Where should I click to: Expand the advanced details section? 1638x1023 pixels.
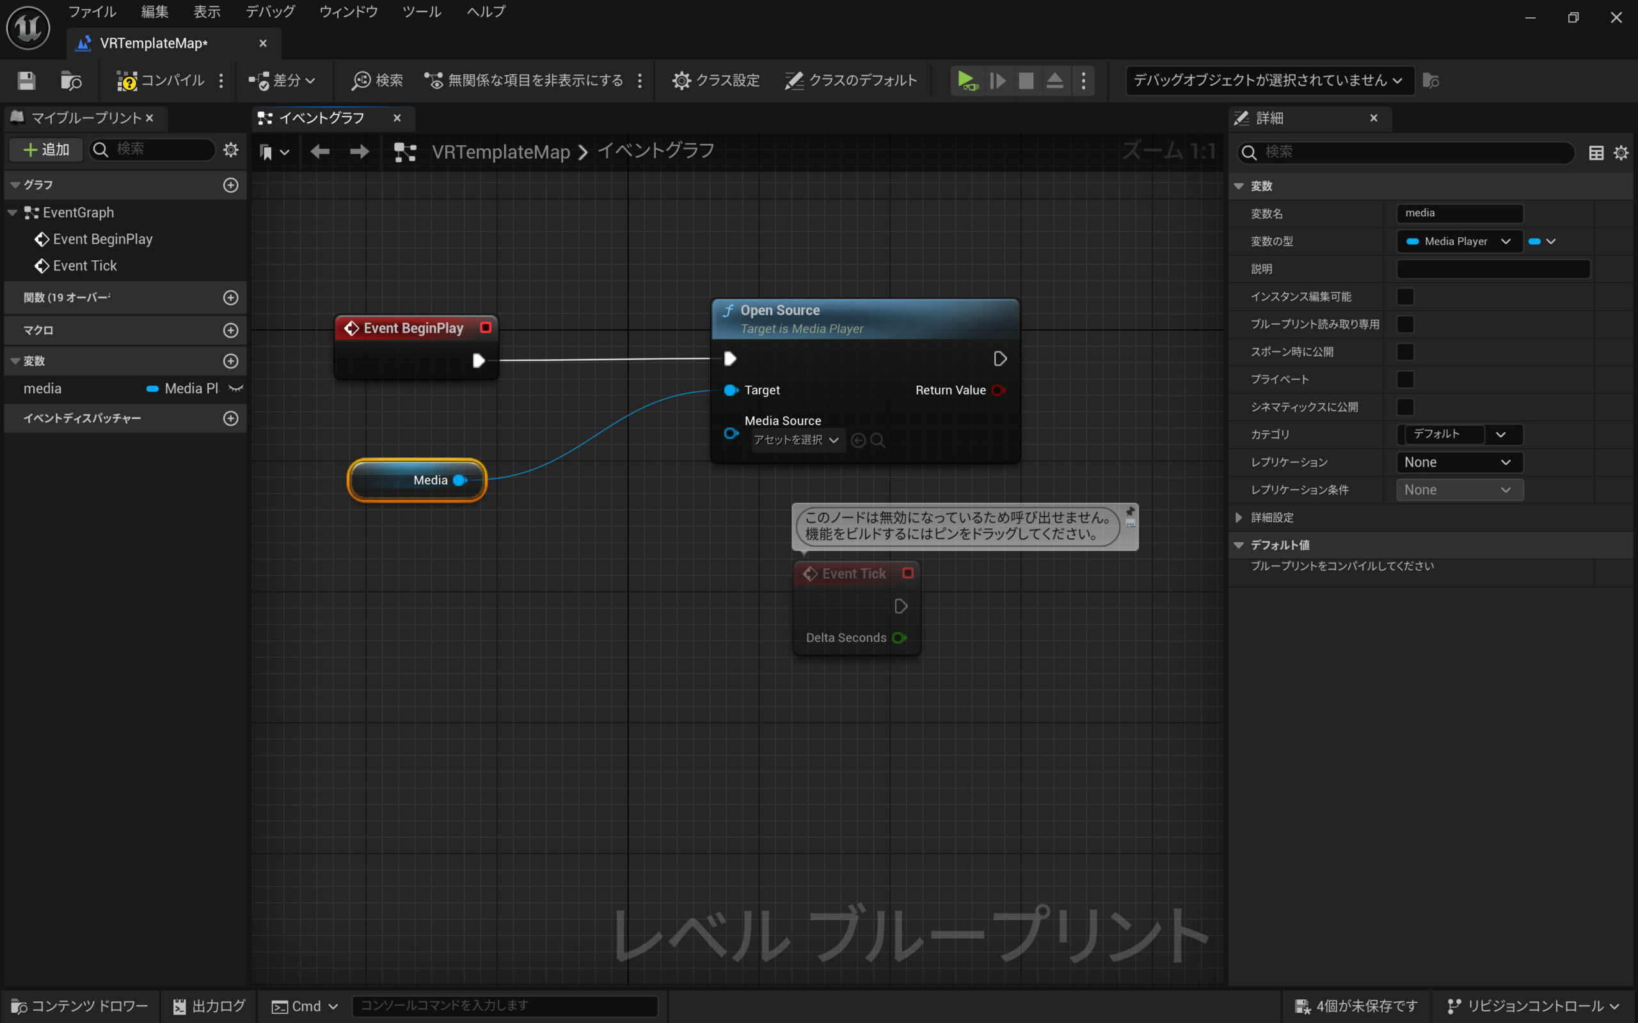coord(1239,518)
